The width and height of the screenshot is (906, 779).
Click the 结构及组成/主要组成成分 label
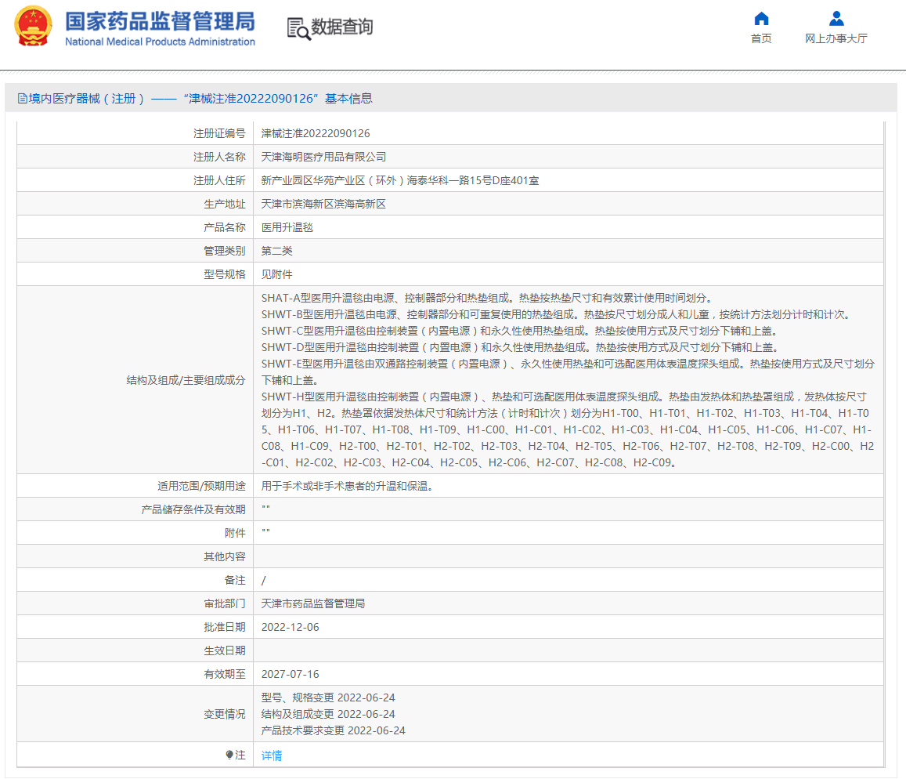(186, 380)
